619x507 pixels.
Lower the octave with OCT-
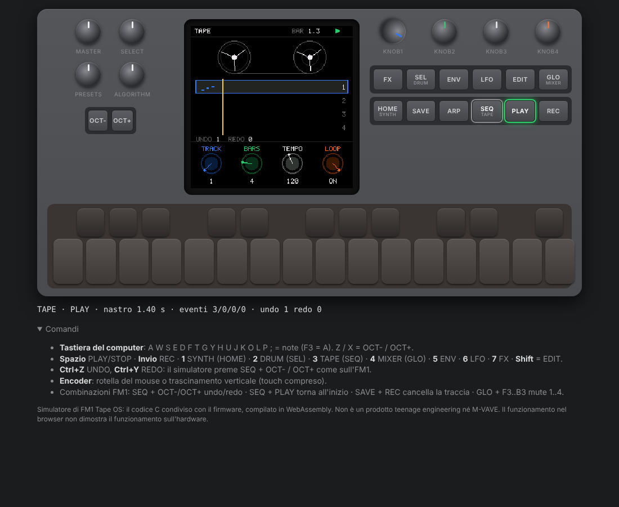point(98,121)
